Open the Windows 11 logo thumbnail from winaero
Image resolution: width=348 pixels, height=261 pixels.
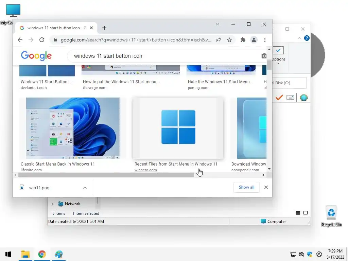pos(178,128)
